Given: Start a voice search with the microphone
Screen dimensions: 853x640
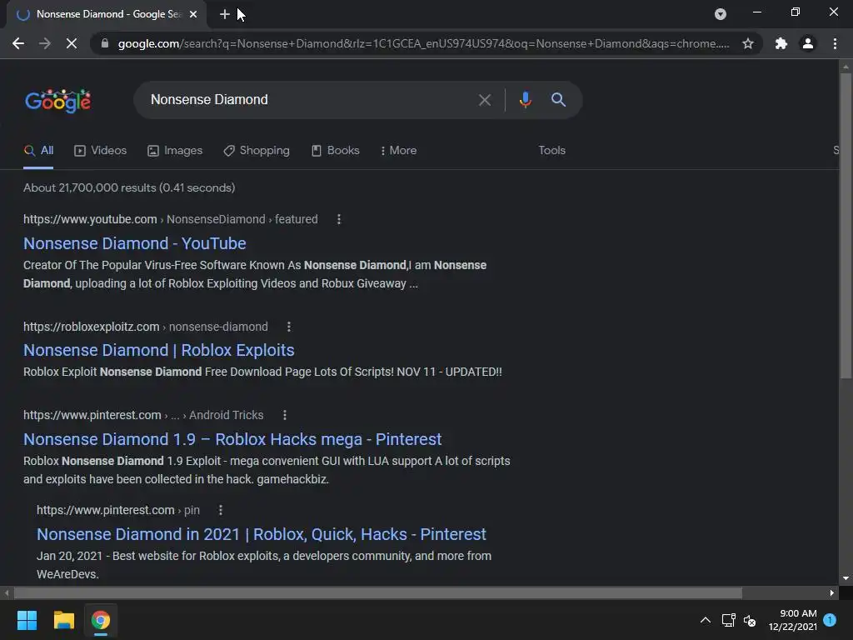Looking at the screenshot, I should pyautogui.click(x=525, y=100).
